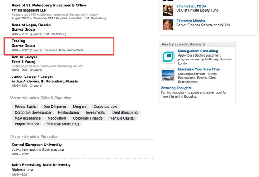This screenshot has width=259, height=177.
Task: Click the Maximise Your Free Time thumbnail
Action: (168, 76)
